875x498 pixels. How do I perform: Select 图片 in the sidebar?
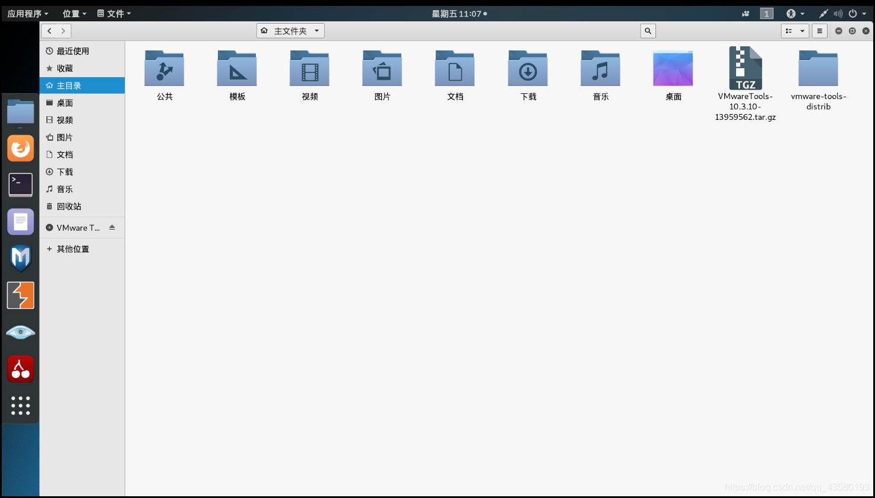[x=82, y=137]
